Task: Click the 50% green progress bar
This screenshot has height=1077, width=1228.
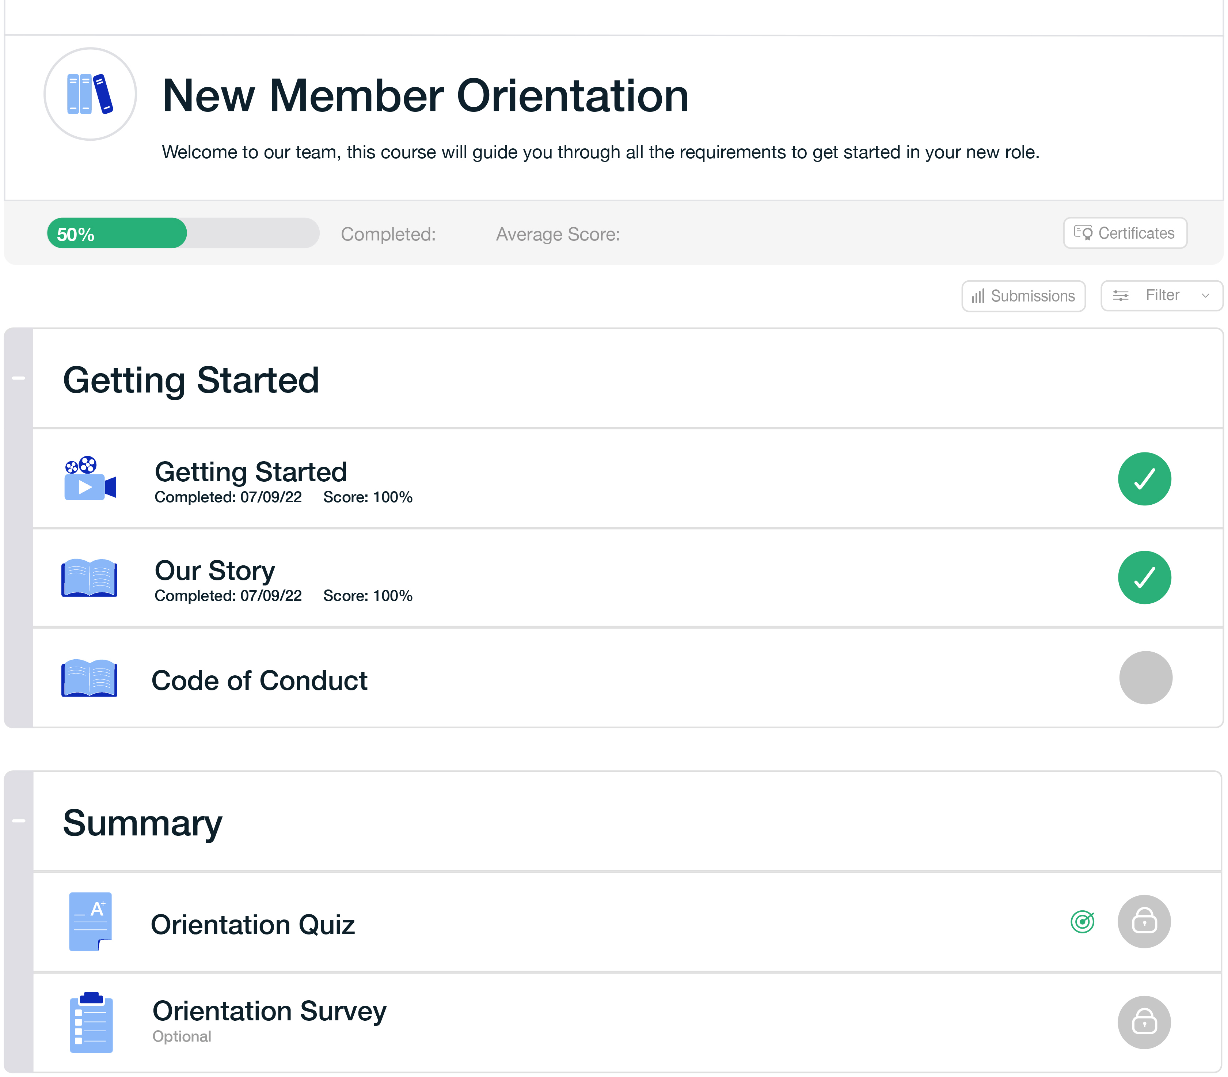Action: pos(117,233)
